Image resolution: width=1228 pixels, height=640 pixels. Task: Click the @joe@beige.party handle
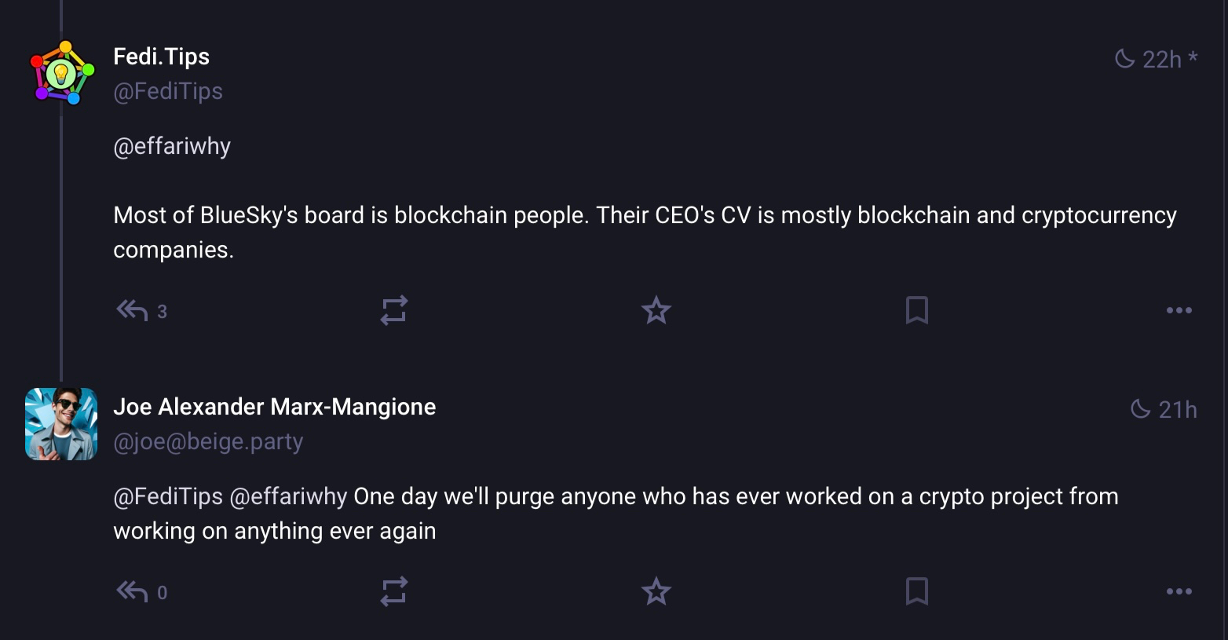208,442
